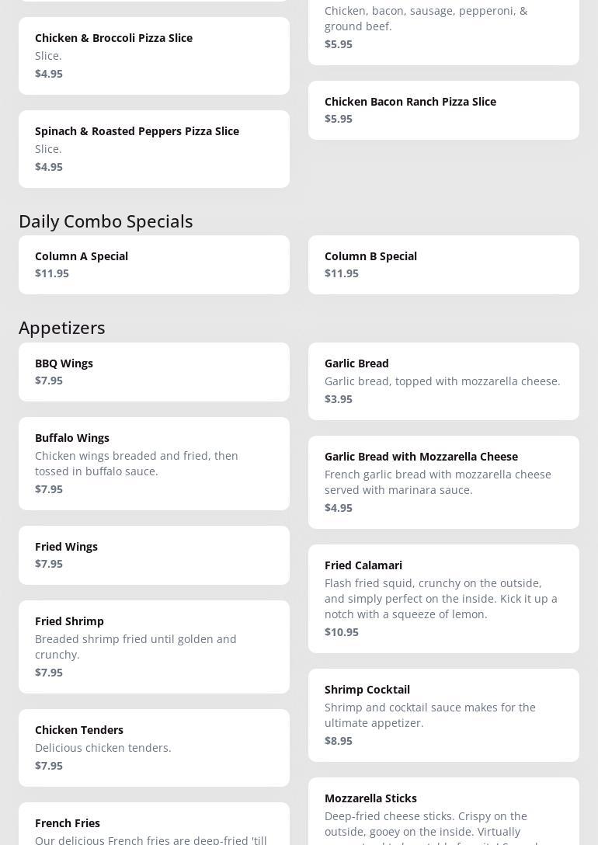Select the Column B Special combo
Viewport: 598px width, 845px height.
443,265
